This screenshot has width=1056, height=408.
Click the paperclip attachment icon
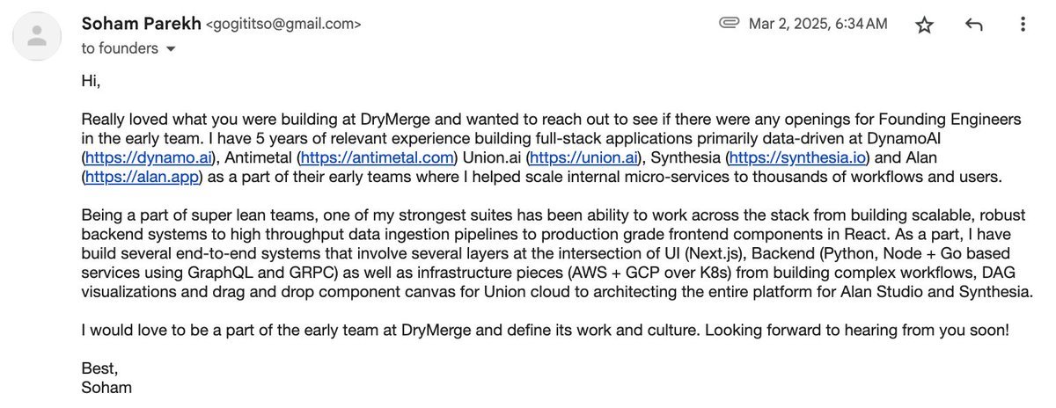729,24
